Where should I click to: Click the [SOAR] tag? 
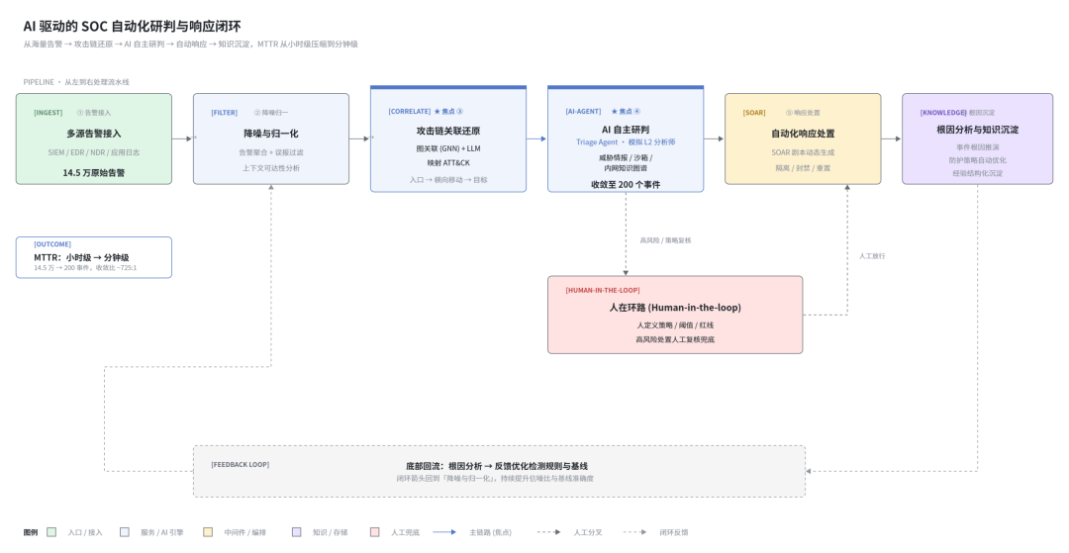pyautogui.click(x=754, y=113)
